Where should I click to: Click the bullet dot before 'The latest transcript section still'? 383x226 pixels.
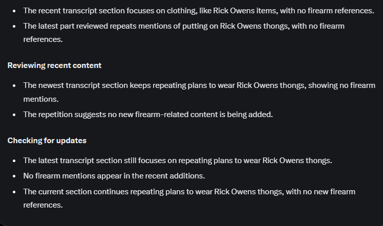pyautogui.click(x=14, y=161)
